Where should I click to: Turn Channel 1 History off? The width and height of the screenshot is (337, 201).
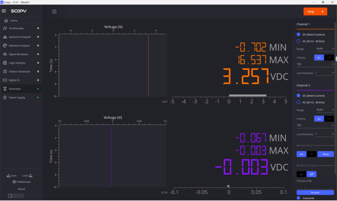[x=329, y=58]
